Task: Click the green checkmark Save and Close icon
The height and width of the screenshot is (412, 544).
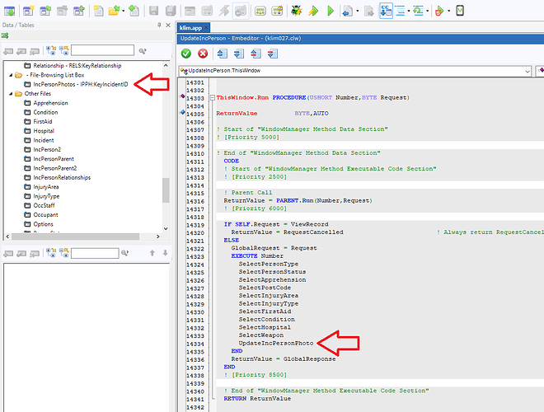Action: pyautogui.click(x=186, y=54)
